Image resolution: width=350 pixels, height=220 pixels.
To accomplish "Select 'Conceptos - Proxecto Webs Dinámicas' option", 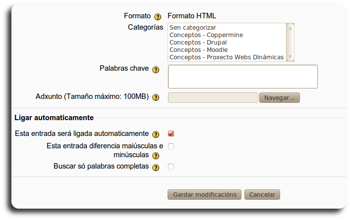I will click(226, 57).
